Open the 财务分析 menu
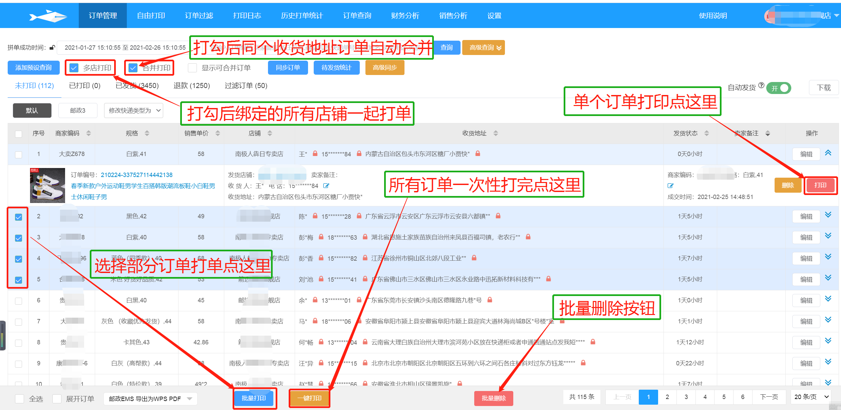 pyautogui.click(x=405, y=16)
